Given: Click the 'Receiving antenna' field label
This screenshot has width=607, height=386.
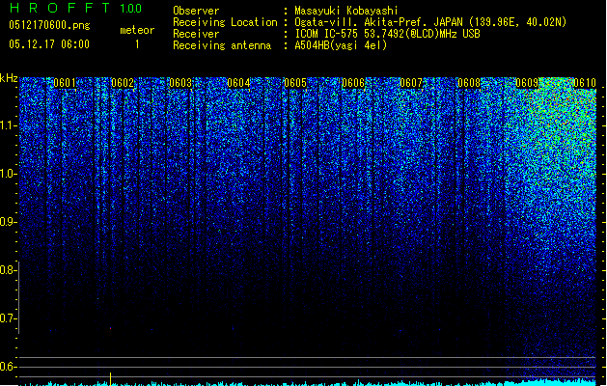Looking at the screenshot, I should click(222, 45).
